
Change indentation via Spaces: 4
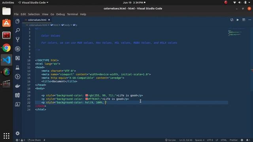point(200,140)
